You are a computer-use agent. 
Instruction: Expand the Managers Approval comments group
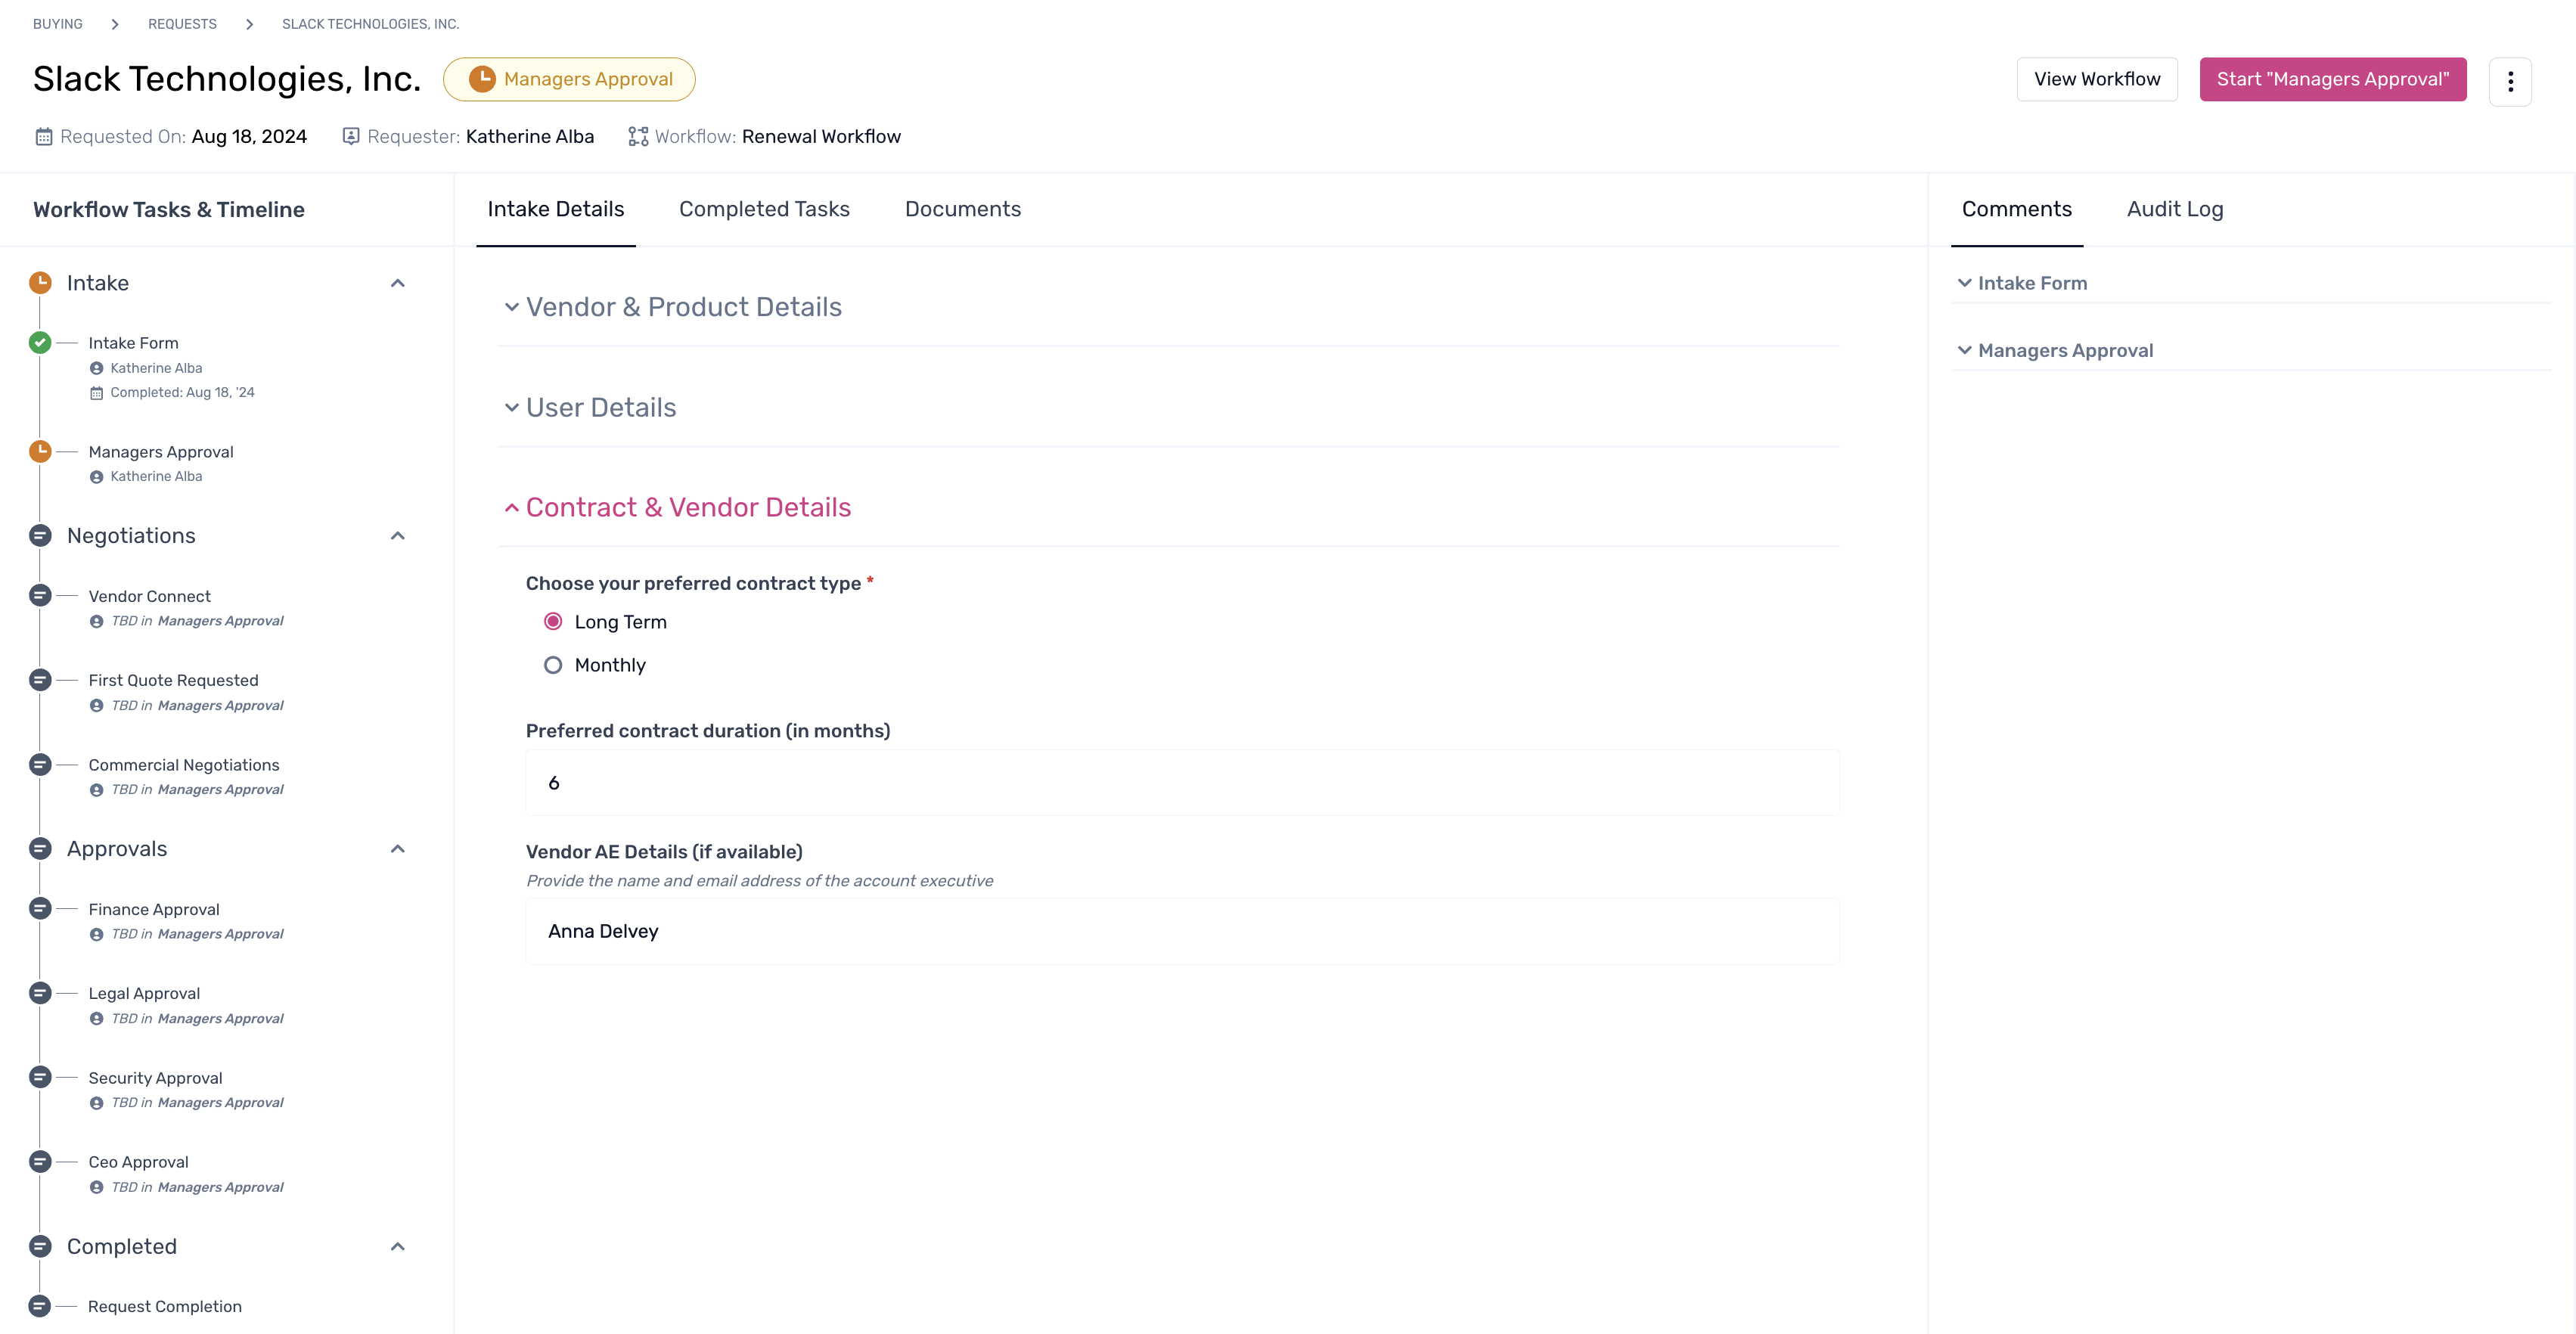[x=2055, y=351]
